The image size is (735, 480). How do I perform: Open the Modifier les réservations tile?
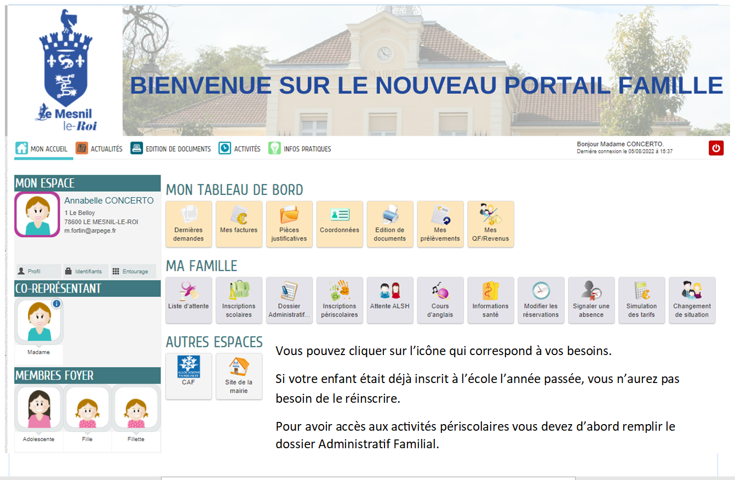tap(541, 300)
